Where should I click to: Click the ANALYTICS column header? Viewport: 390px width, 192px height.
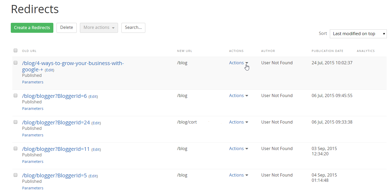click(366, 51)
